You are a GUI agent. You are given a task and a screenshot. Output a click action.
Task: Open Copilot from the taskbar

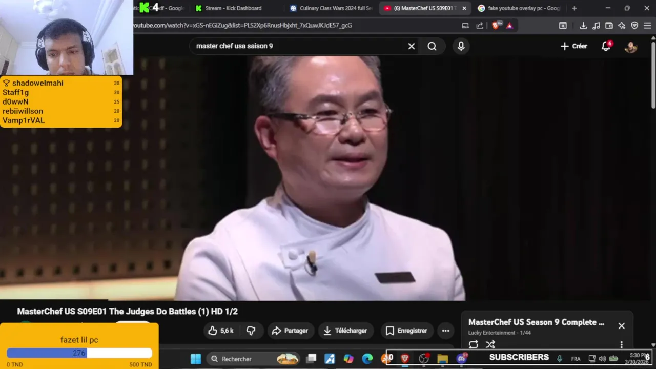(x=348, y=359)
